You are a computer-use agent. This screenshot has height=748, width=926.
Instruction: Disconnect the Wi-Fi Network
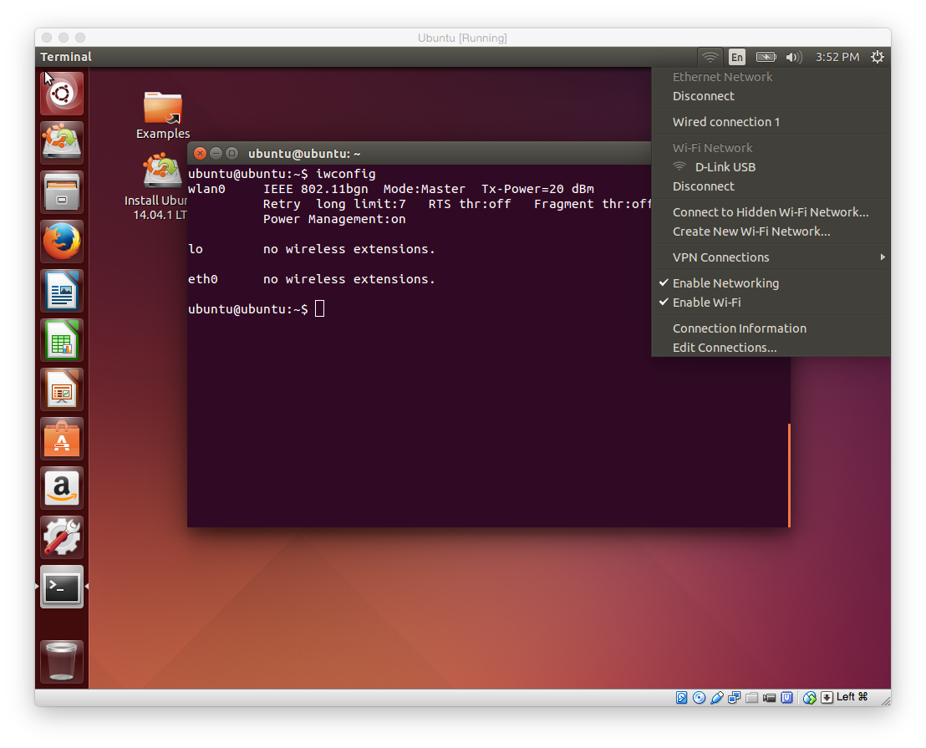[771, 186]
